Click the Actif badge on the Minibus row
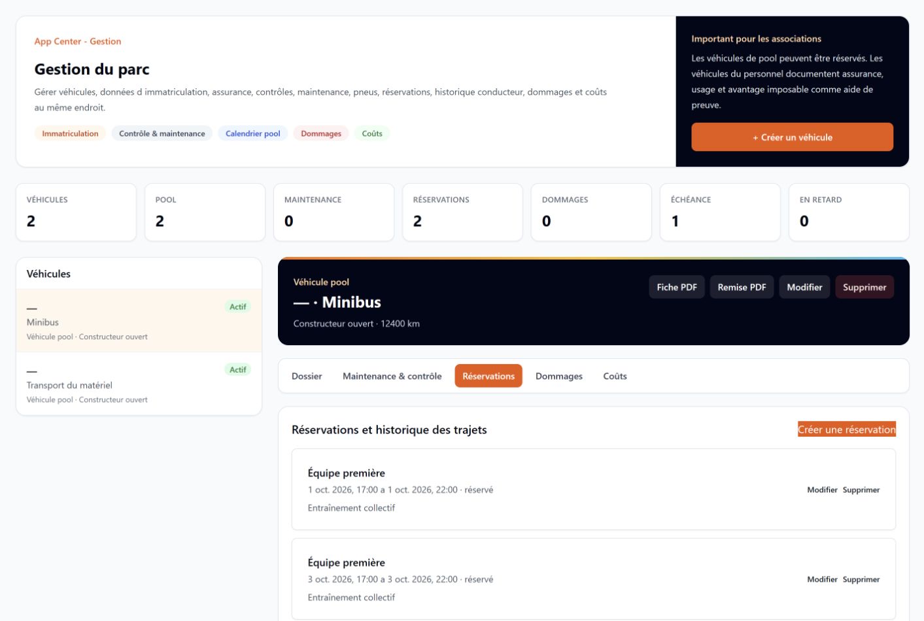 pos(238,307)
